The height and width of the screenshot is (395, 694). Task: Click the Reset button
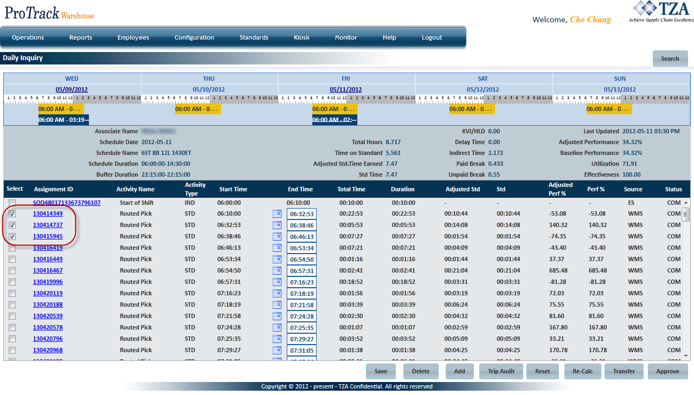click(x=543, y=371)
